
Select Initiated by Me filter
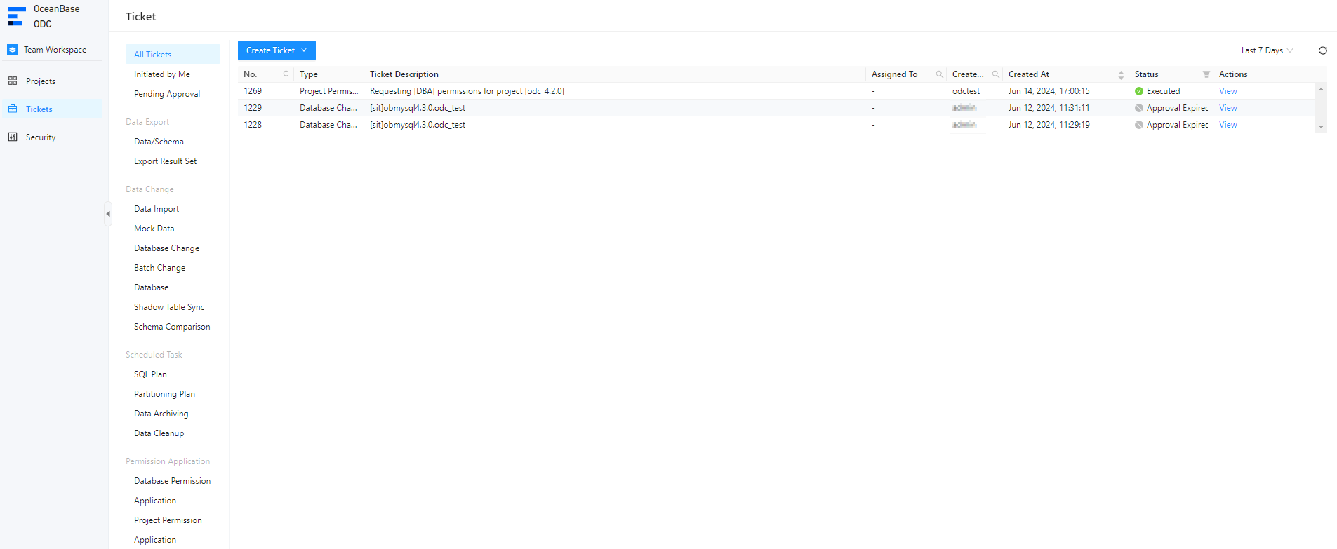(x=162, y=74)
